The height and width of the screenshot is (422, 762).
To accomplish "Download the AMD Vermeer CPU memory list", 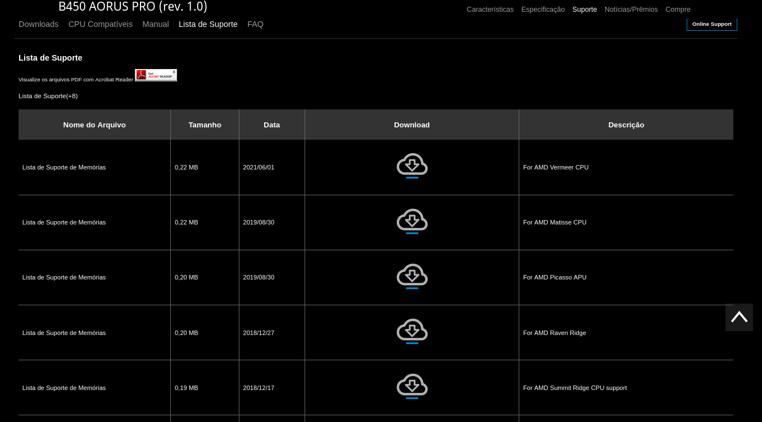I will click(x=412, y=166).
